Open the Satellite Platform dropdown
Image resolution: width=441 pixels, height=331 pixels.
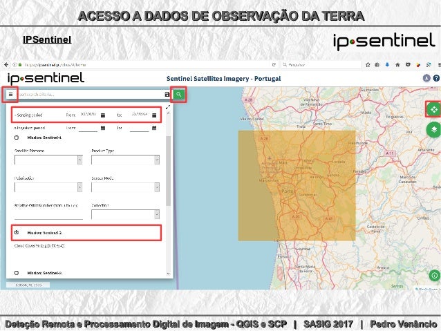click(48, 160)
